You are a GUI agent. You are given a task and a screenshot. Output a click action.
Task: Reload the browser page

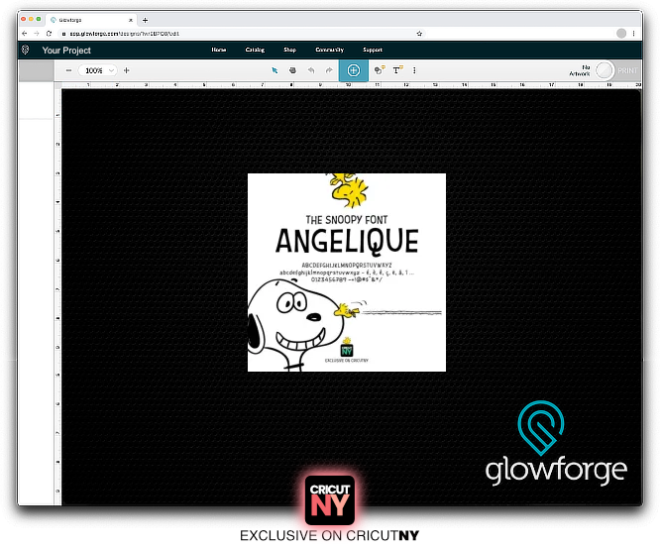pos(49,34)
